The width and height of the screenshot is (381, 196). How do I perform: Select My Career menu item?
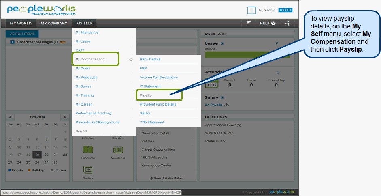83,104
